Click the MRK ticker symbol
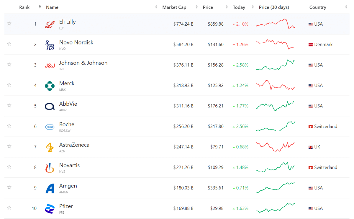 63,90
